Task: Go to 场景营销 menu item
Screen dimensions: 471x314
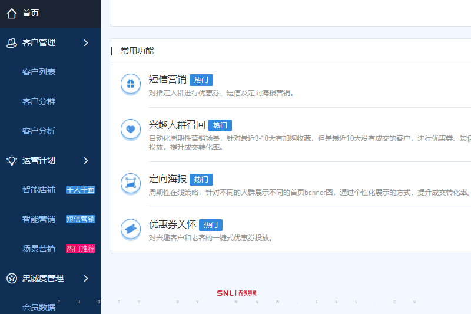Action: point(39,249)
